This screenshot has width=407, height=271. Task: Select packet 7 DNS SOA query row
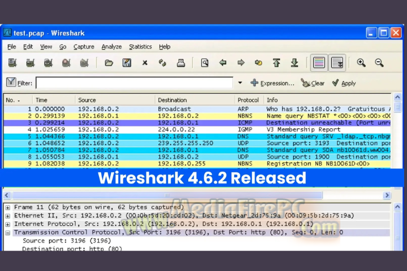pos(197,150)
